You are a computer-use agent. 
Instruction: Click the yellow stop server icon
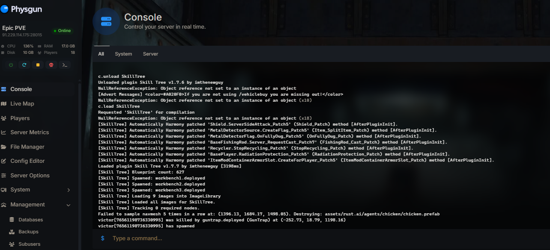click(38, 65)
